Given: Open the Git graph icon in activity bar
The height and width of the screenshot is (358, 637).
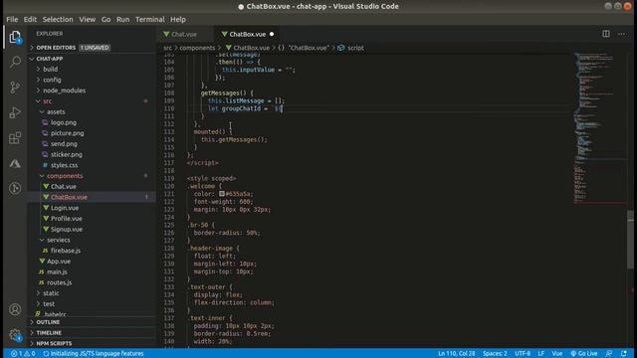Looking at the screenshot, I should pyautogui.click(x=15, y=188).
